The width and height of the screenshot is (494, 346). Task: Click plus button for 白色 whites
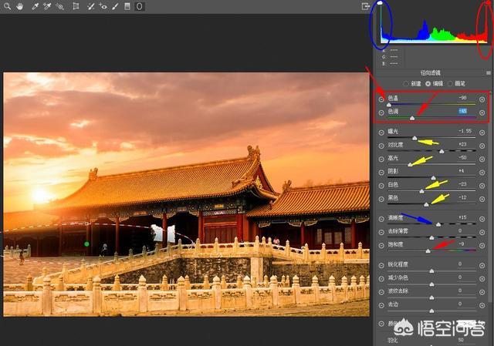click(482, 186)
